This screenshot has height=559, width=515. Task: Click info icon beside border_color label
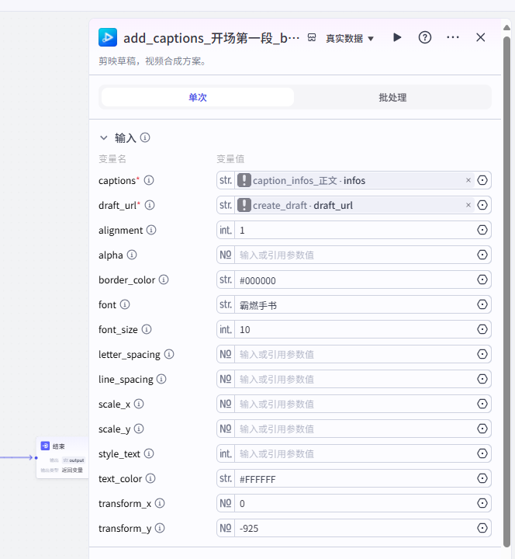[164, 279]
